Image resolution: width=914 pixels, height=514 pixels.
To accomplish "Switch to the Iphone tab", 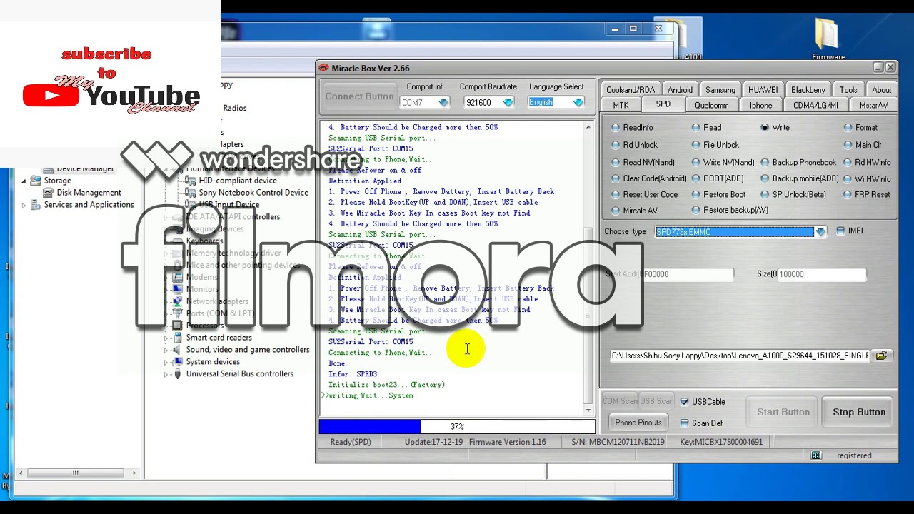I will tap(760, 105).
